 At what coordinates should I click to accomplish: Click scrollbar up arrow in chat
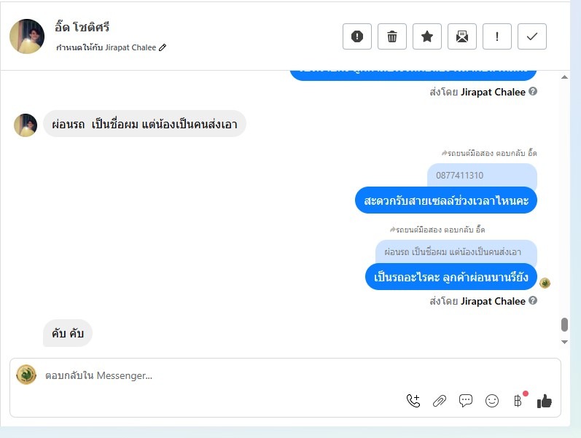[564, 77]
